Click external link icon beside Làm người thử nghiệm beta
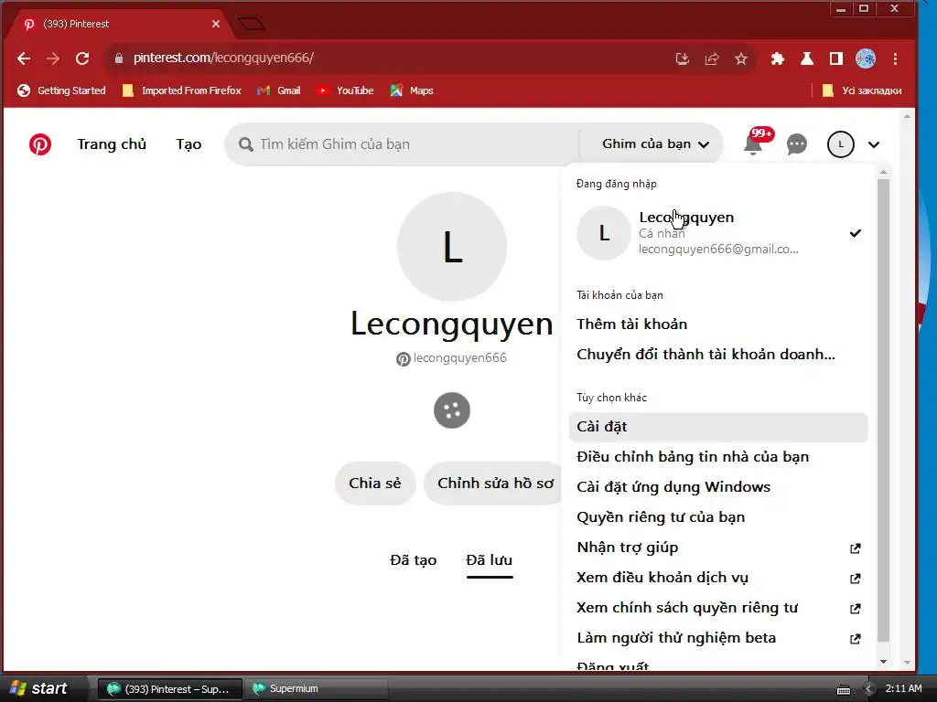This screenshot has width=937, height=702. 856,639
